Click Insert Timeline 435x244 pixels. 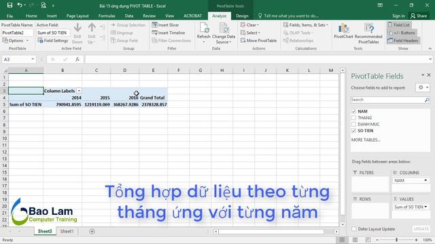pos(169,33)
